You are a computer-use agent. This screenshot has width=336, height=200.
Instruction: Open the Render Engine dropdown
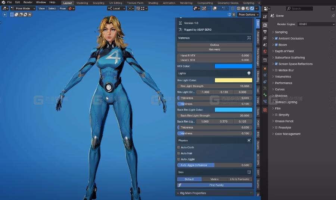(x=316, y=24)
